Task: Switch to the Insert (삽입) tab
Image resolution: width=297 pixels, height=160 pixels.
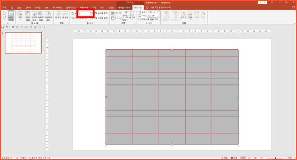Action: [x=19, y=8]
